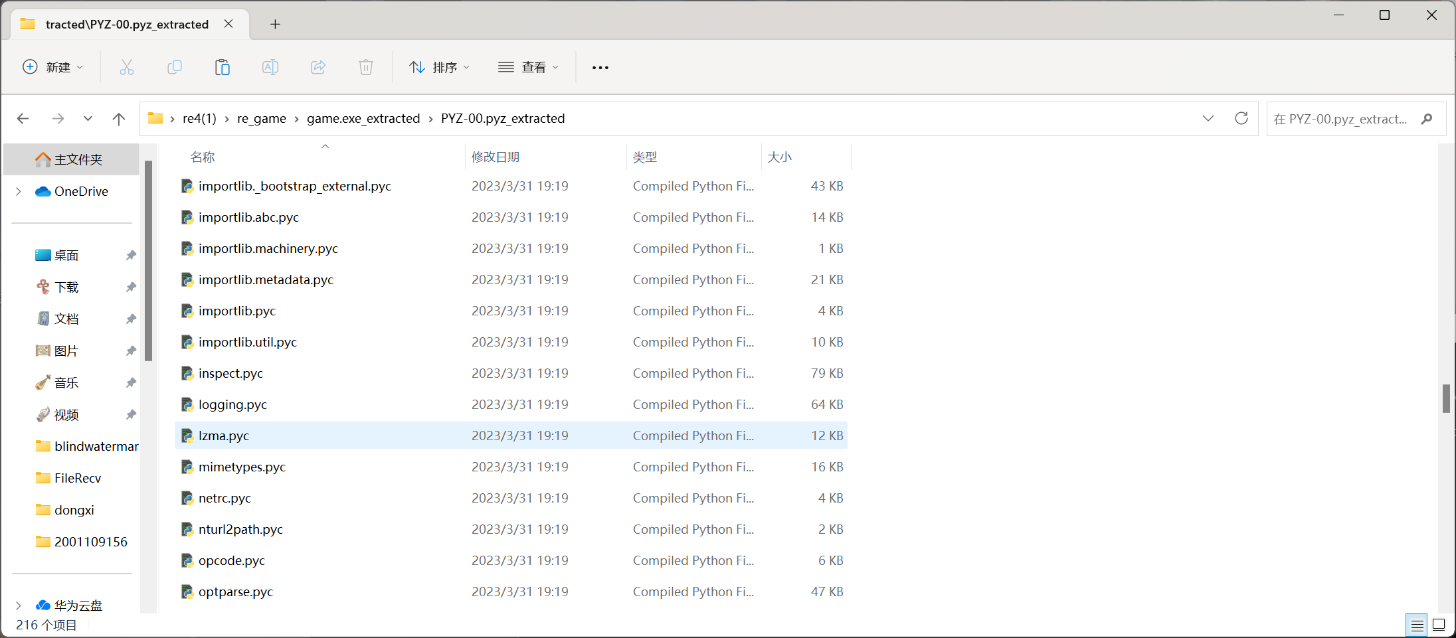Click the search magnifier icon
1456x638 pixels.
1427,119
